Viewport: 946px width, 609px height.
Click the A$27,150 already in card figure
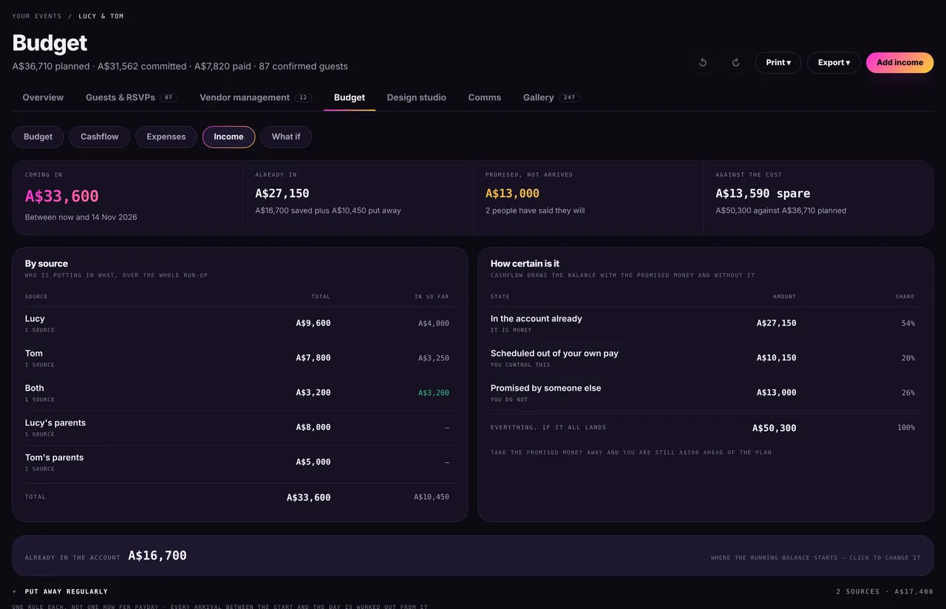[282, 193]
